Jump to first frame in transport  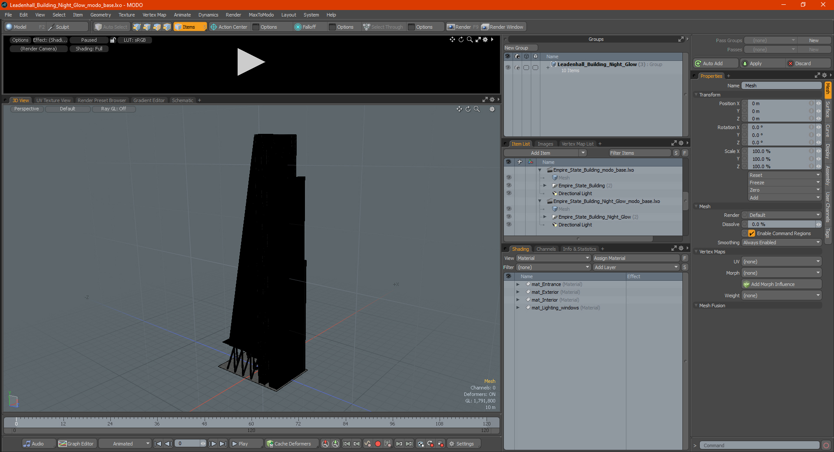[158, 444]
